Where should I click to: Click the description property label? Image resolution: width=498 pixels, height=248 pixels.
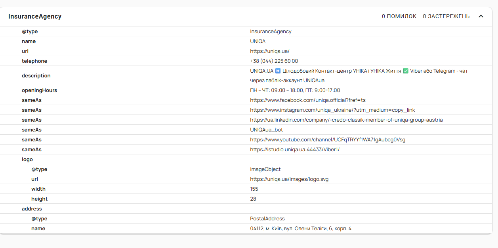36,75
